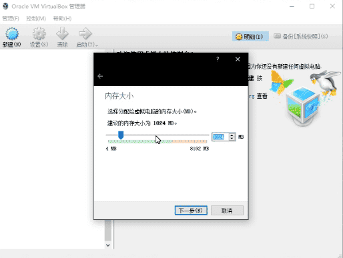This screenshot has width=343, height=258.
Task: Click the New (新建) toolbar icon
Action: (x=12, y=34)
